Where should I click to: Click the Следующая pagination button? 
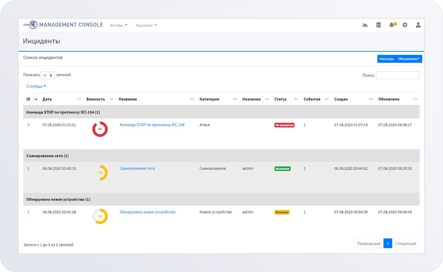coord(406,244)
